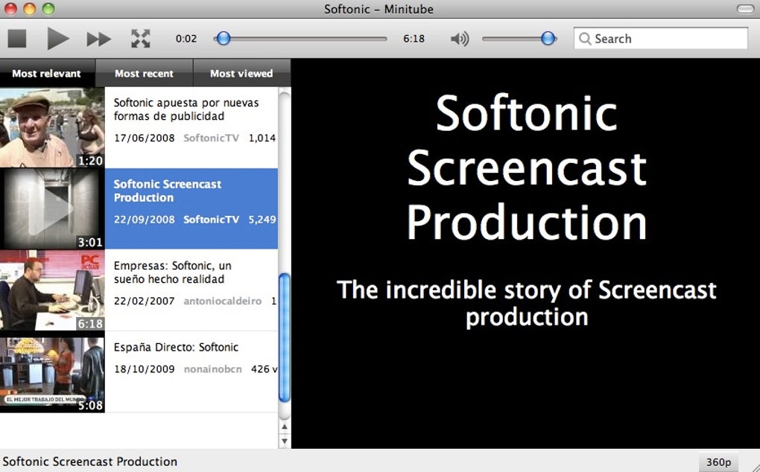Toggle fullscreen mode with the arrows icon
Image resolution: width=760 pixels, height=472 pixels.
pos(140,39)
